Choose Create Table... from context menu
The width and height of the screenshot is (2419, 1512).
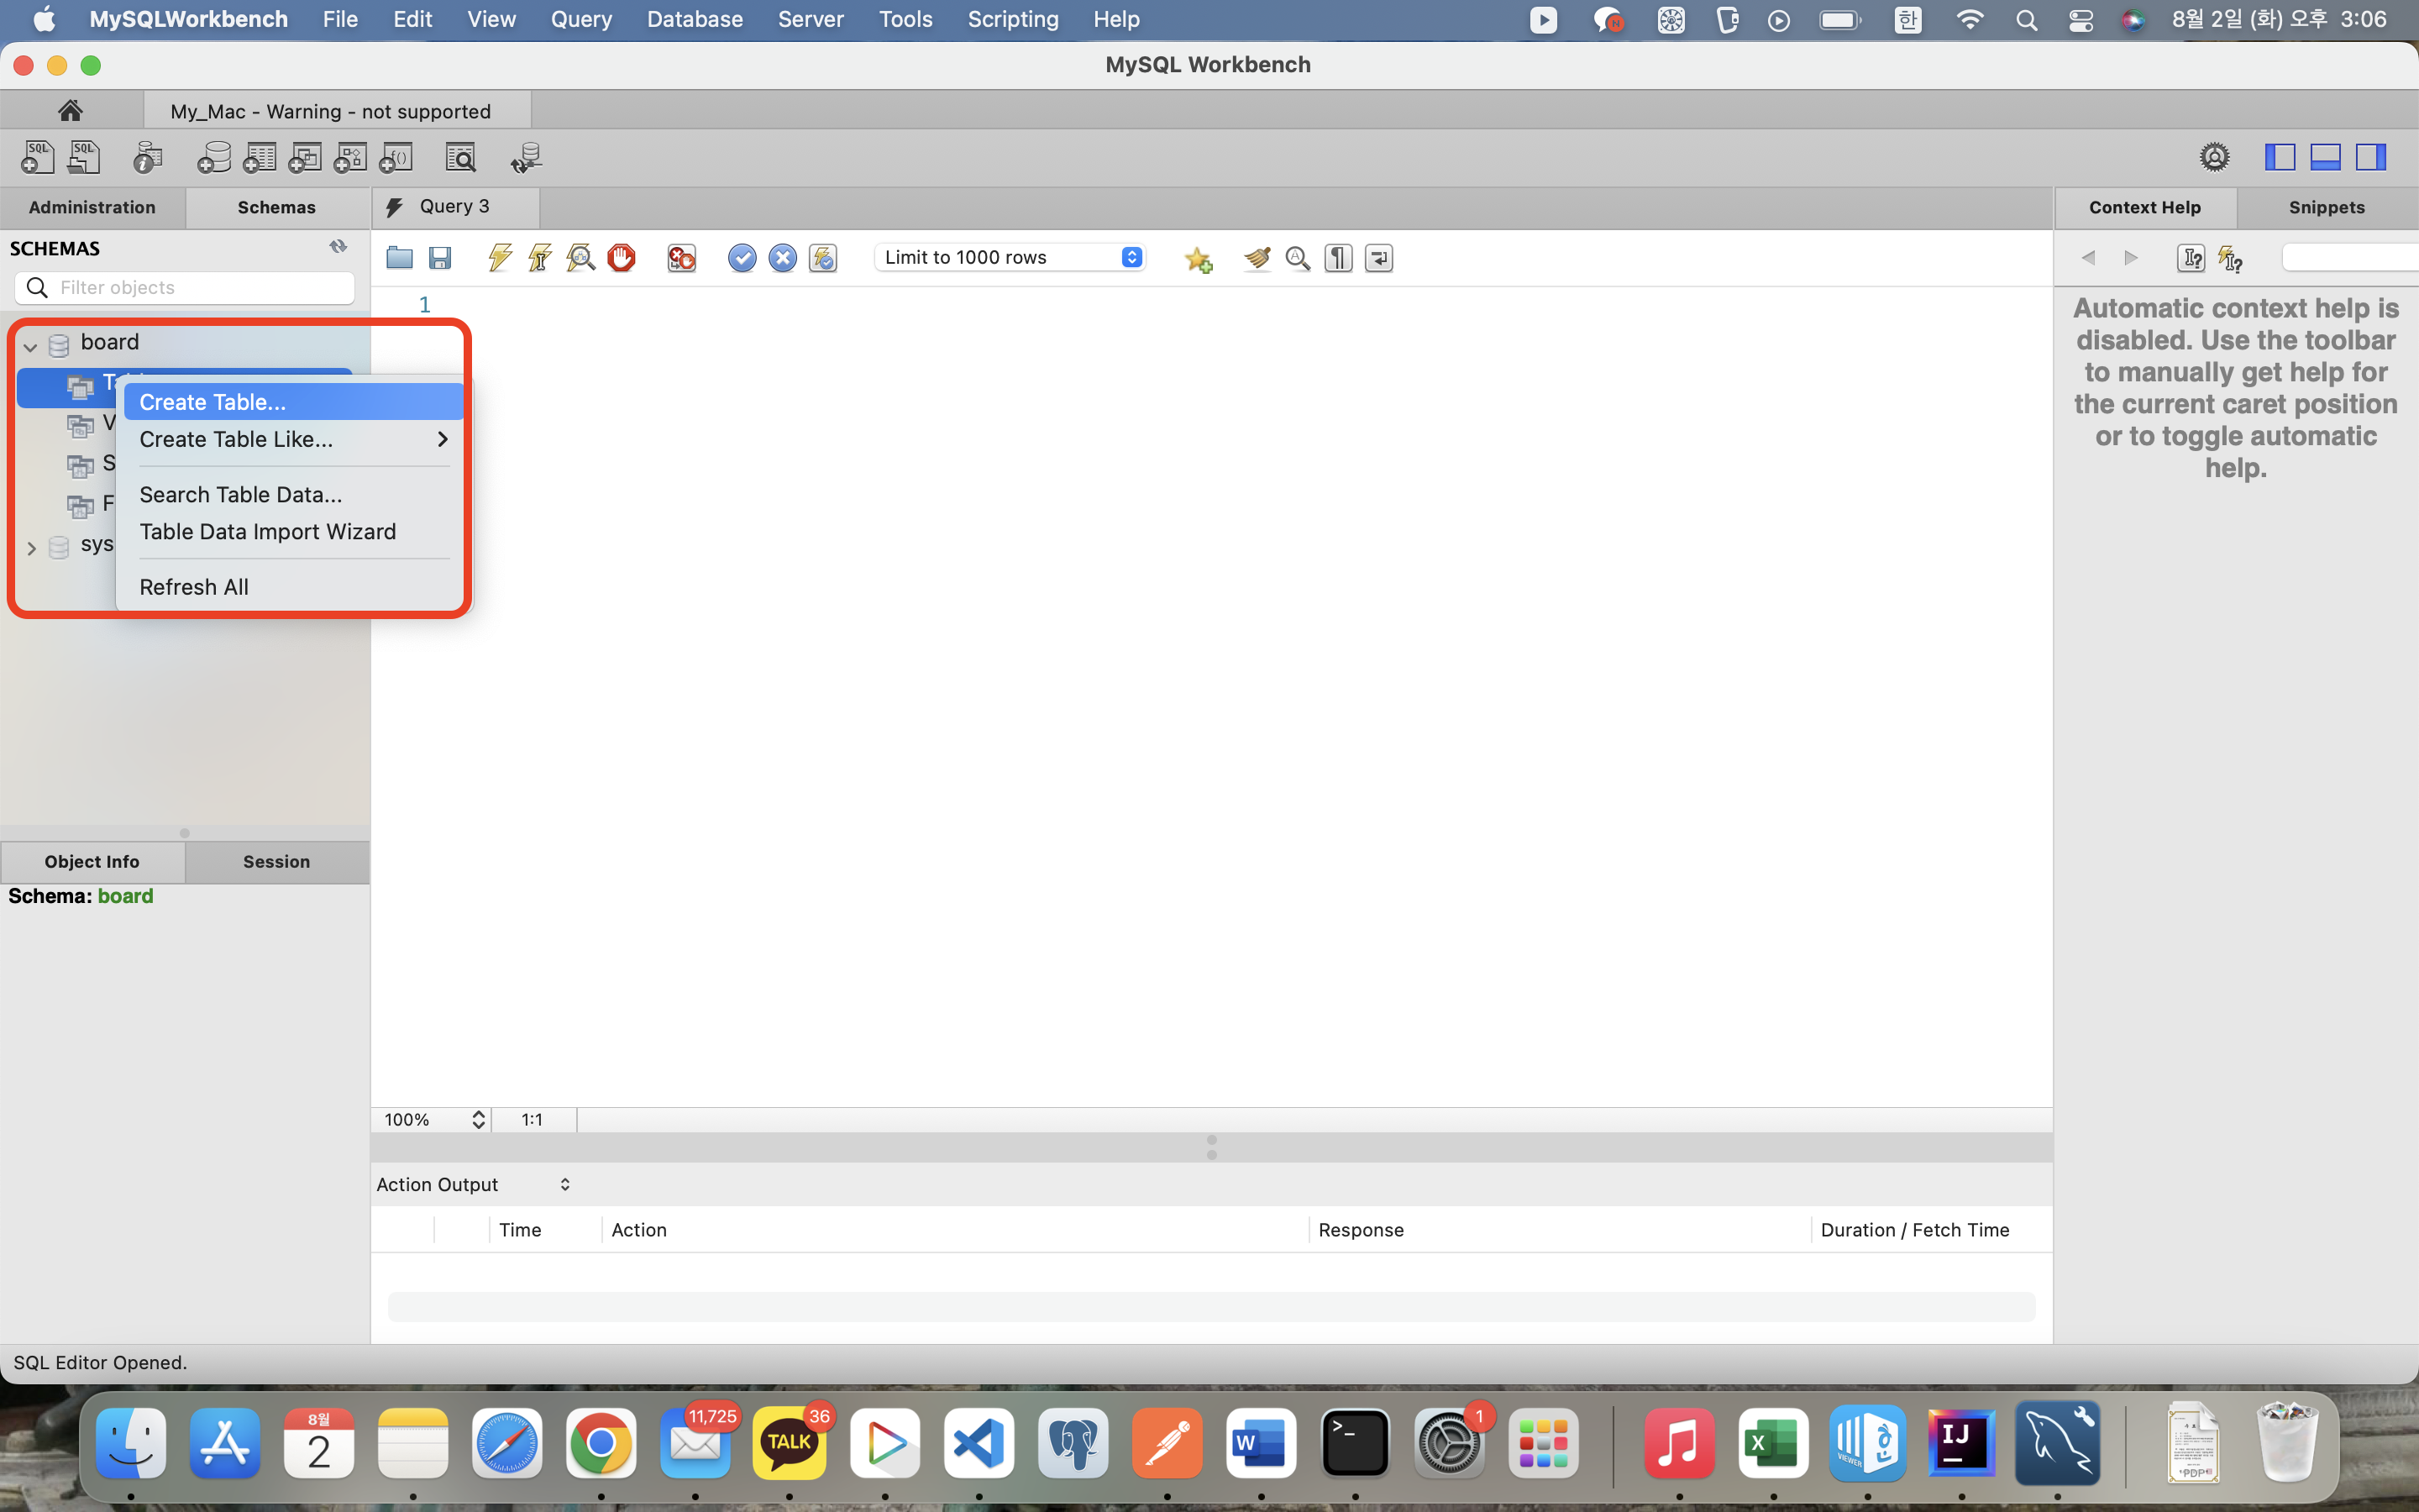[x=213, y=402]
